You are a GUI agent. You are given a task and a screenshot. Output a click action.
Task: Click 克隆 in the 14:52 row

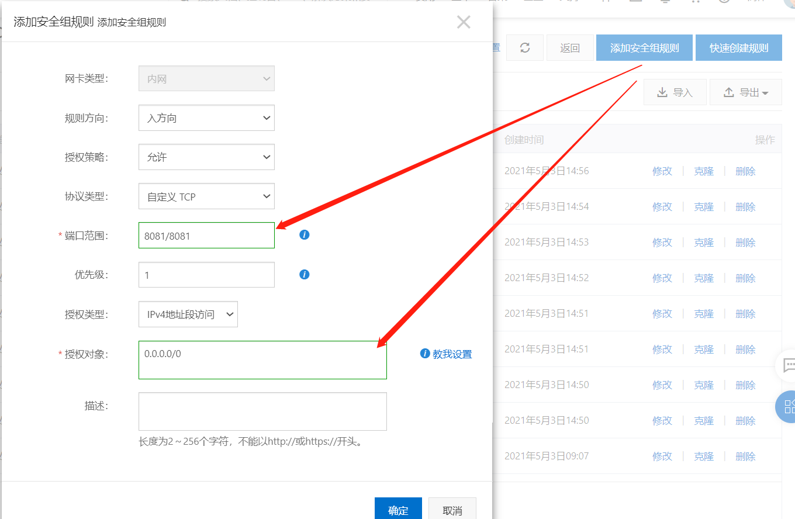(x=704, y=278)
